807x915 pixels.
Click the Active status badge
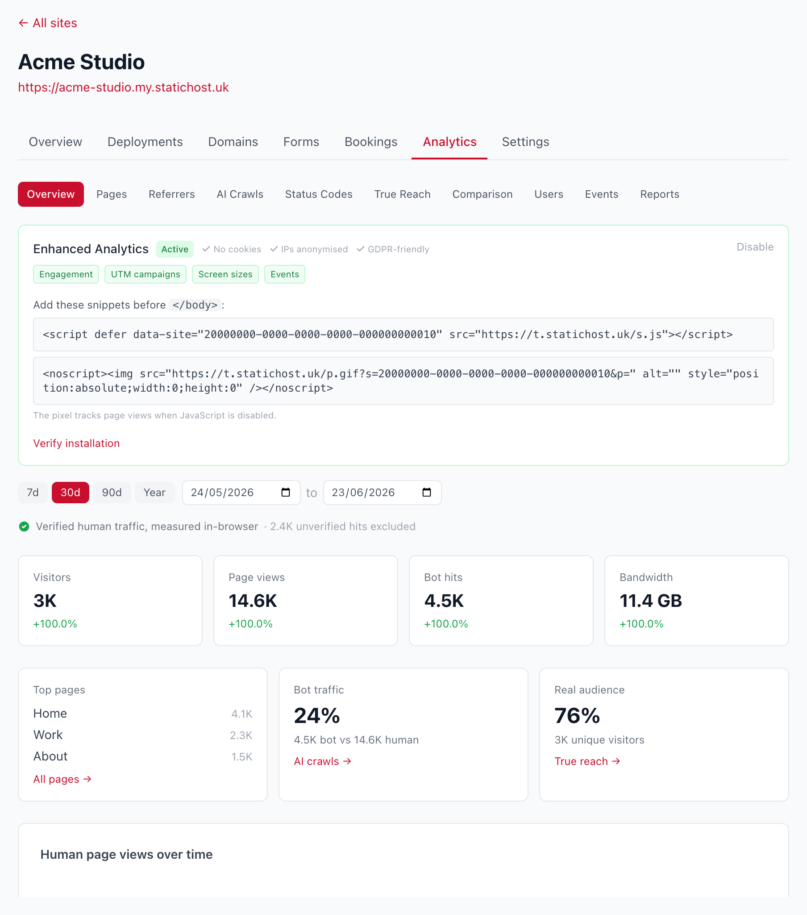click(x=175, y=249)
